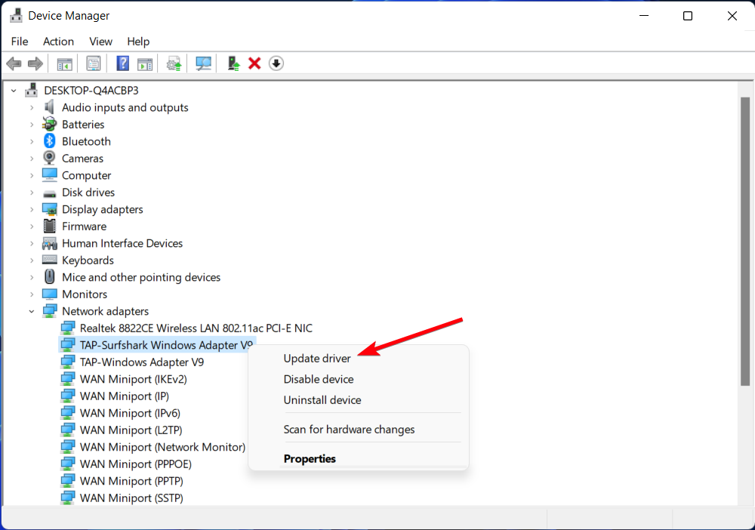Collapse the DESKTOP-Q4ACBP3 root node
The height and width of the screenshot is (530, 755).
click(14, 91)
